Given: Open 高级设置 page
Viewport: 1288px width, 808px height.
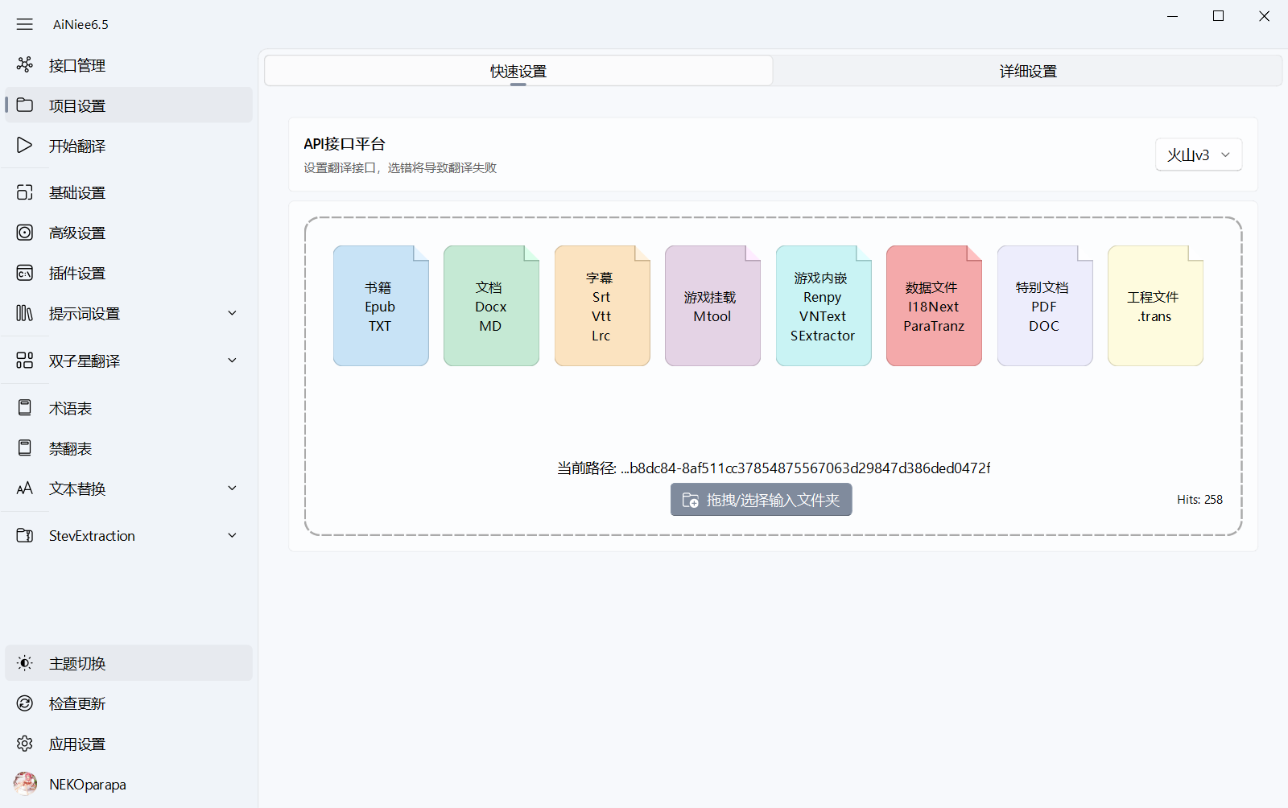Looking at the screenshot, I should point(129,233).
